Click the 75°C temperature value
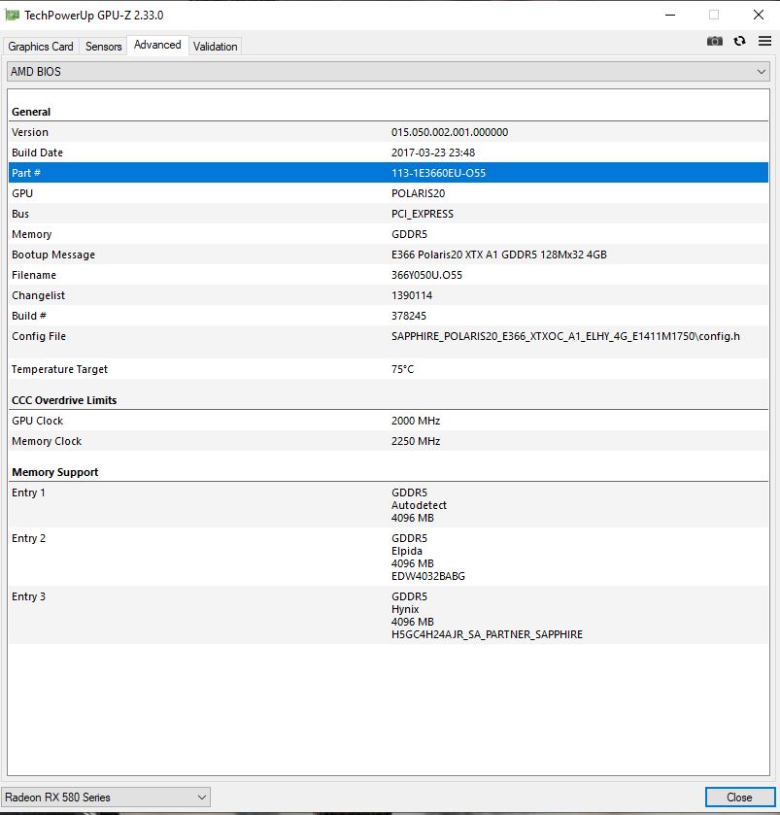 click(403, 369)
